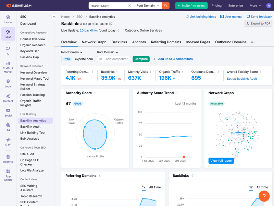Open the orange help chat bubble
This screenshot has height=206, width=274.
tap(264, 196)
